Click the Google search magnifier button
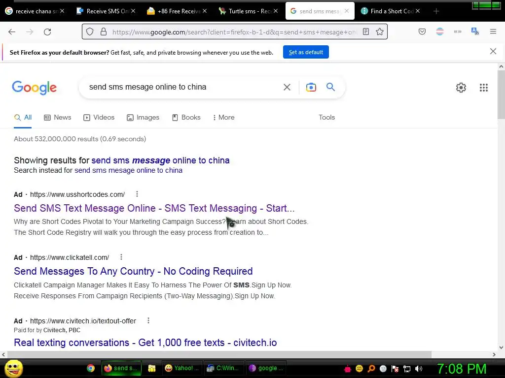The width and height of the screenshot is (505, 378). [330, 87]
